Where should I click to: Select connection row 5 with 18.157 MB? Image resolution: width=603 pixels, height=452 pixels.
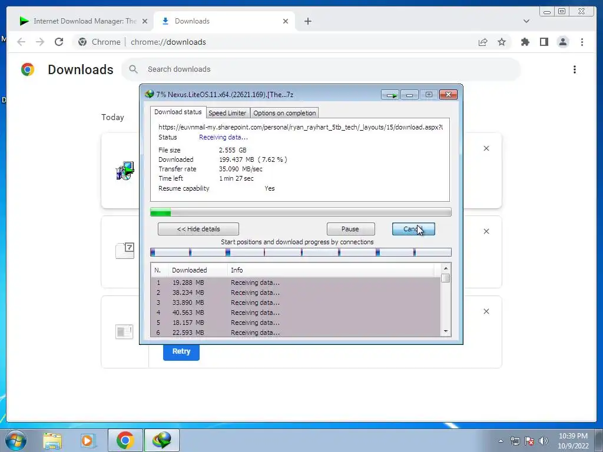[x=296, y=323]
